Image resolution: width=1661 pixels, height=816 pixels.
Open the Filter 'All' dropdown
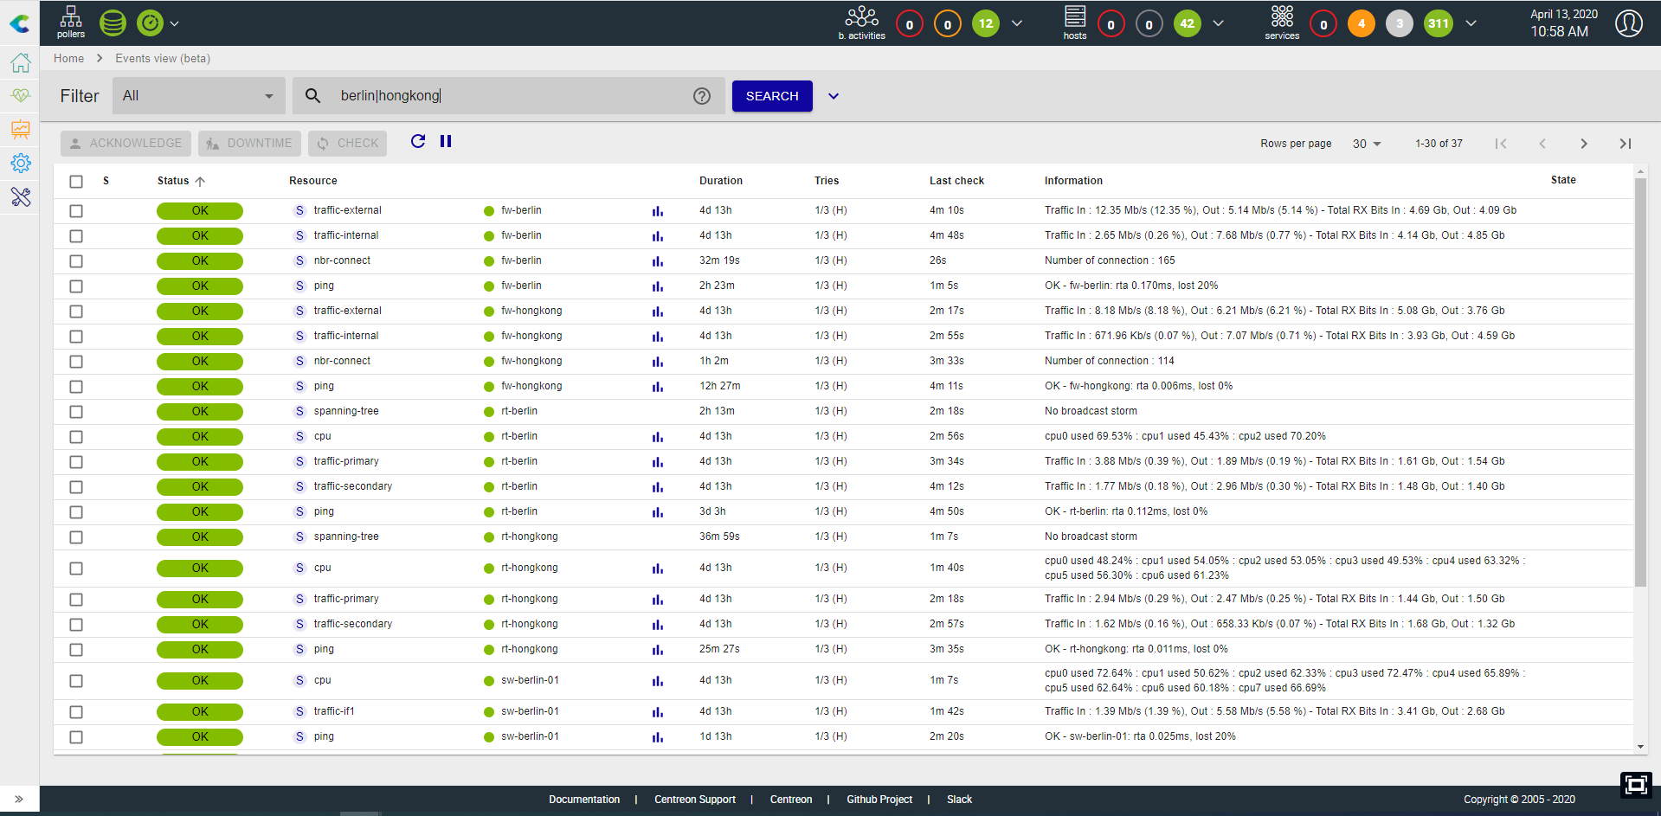pos(199,96)
